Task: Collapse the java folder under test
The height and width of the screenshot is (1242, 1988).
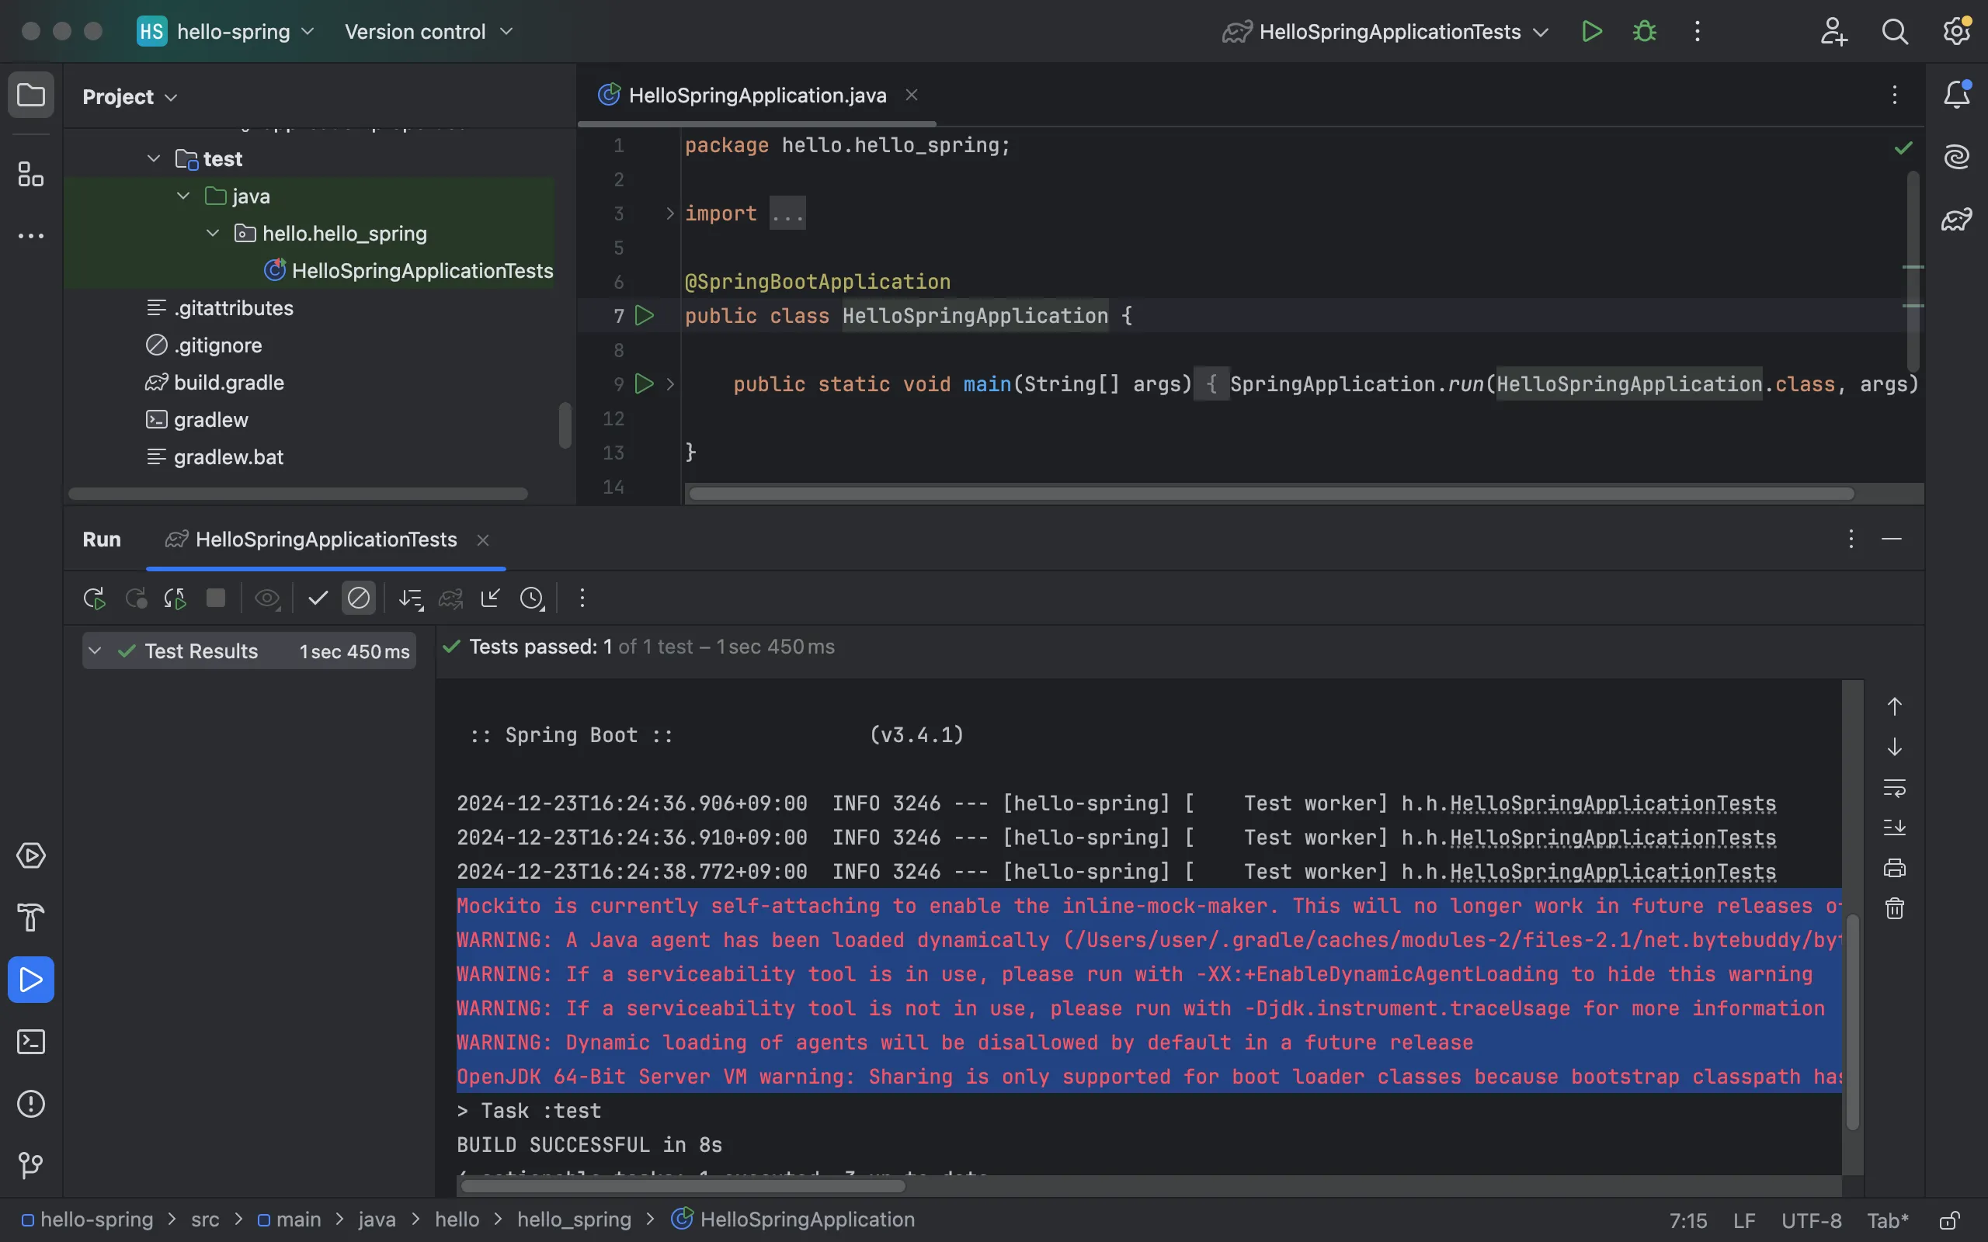Action: pos(183,196)
